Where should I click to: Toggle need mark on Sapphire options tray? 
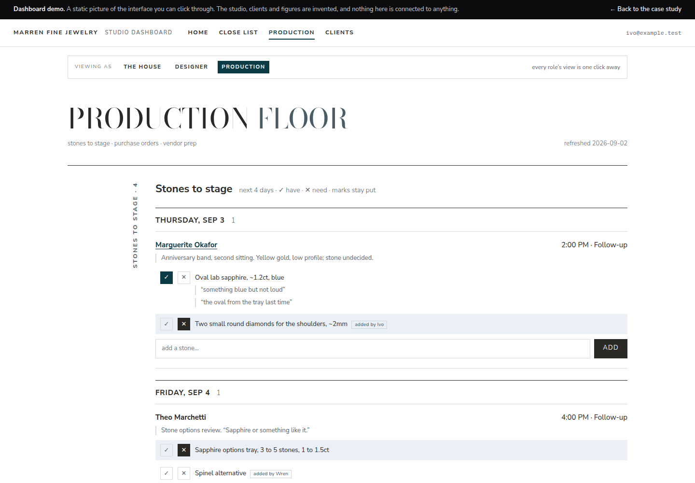pyautogui.click(x=184, y=450)
